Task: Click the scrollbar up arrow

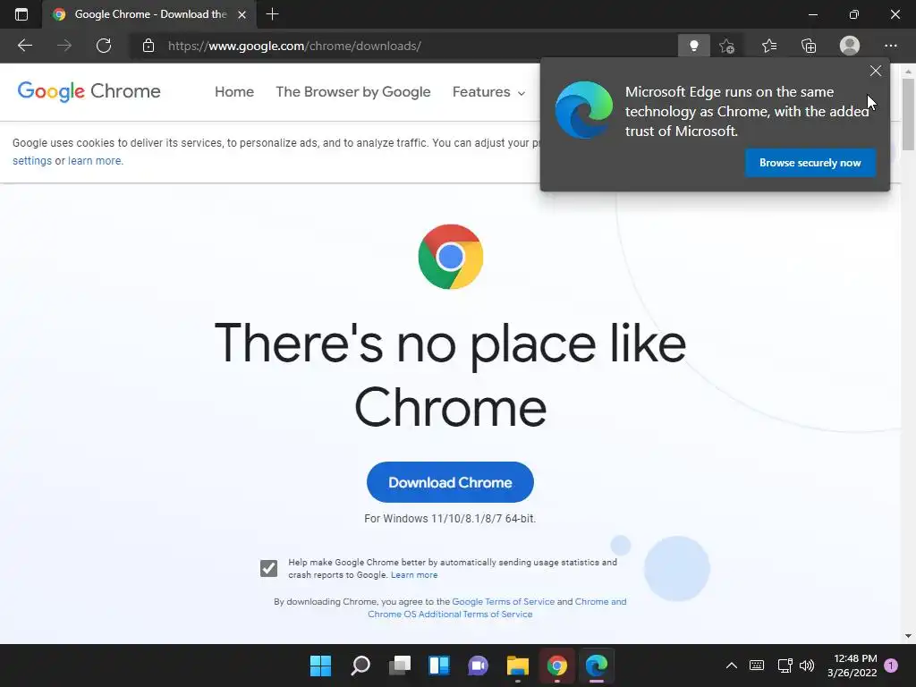Action: pos(908,71)
